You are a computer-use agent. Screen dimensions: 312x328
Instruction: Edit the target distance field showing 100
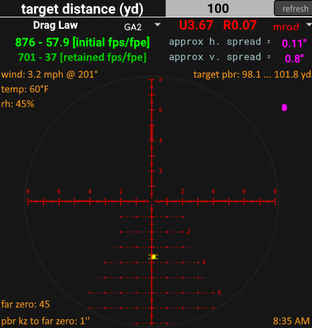point(219,9)
